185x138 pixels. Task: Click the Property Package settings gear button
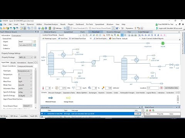pyautogui.click(x=35, y=57)
